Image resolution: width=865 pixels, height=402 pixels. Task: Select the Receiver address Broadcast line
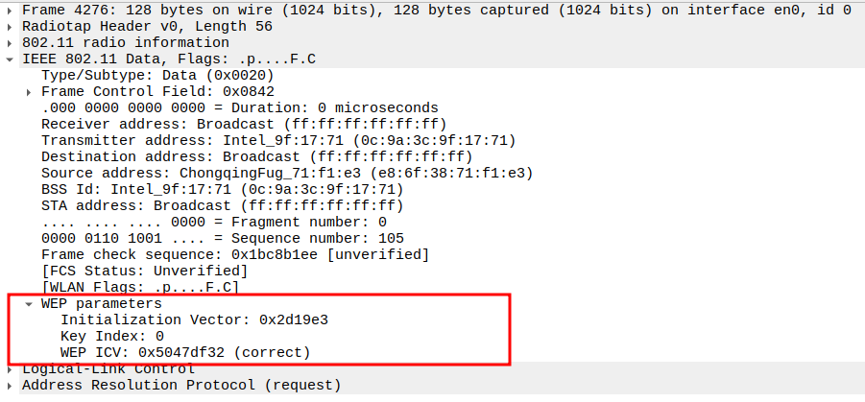(244, 124)
